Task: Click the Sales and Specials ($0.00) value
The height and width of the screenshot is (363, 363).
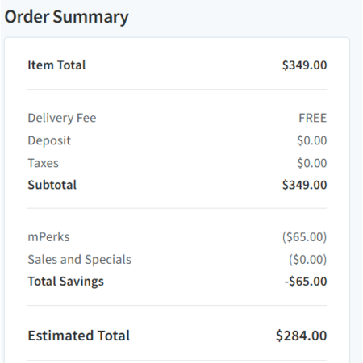Action: (x=307, y=260)
